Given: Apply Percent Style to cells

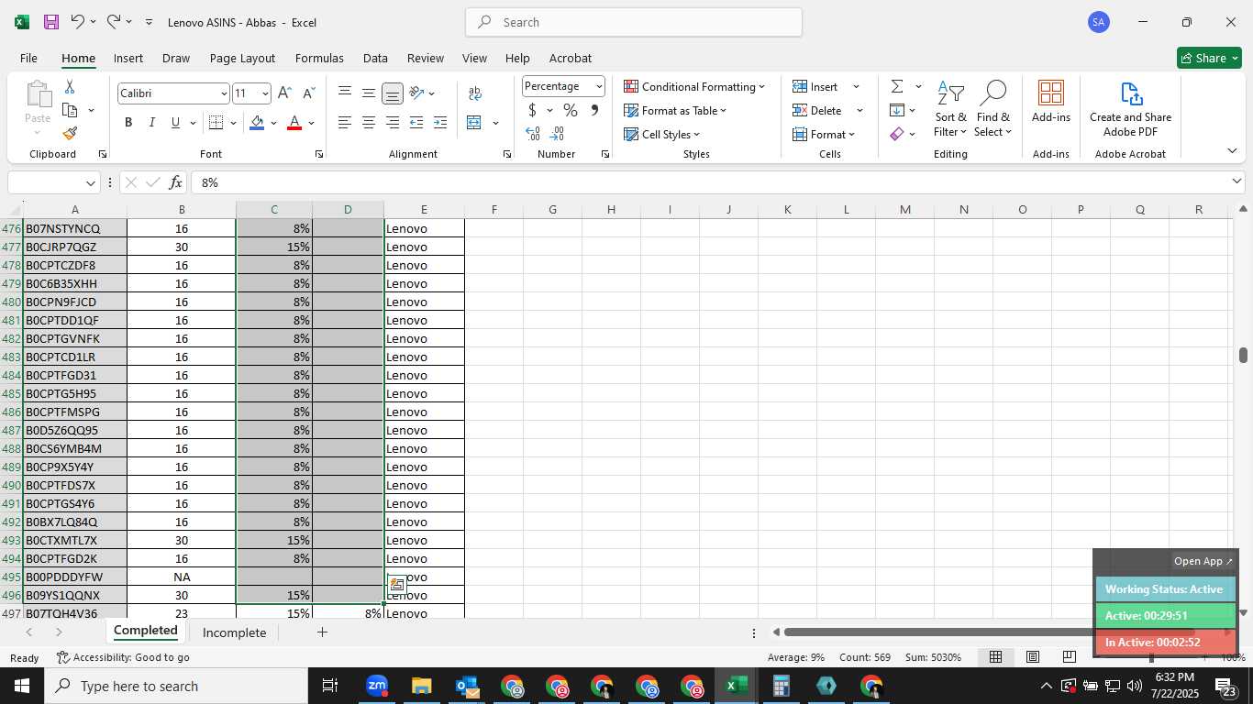Looking at the screenshot, I should [x=571, y=110].
